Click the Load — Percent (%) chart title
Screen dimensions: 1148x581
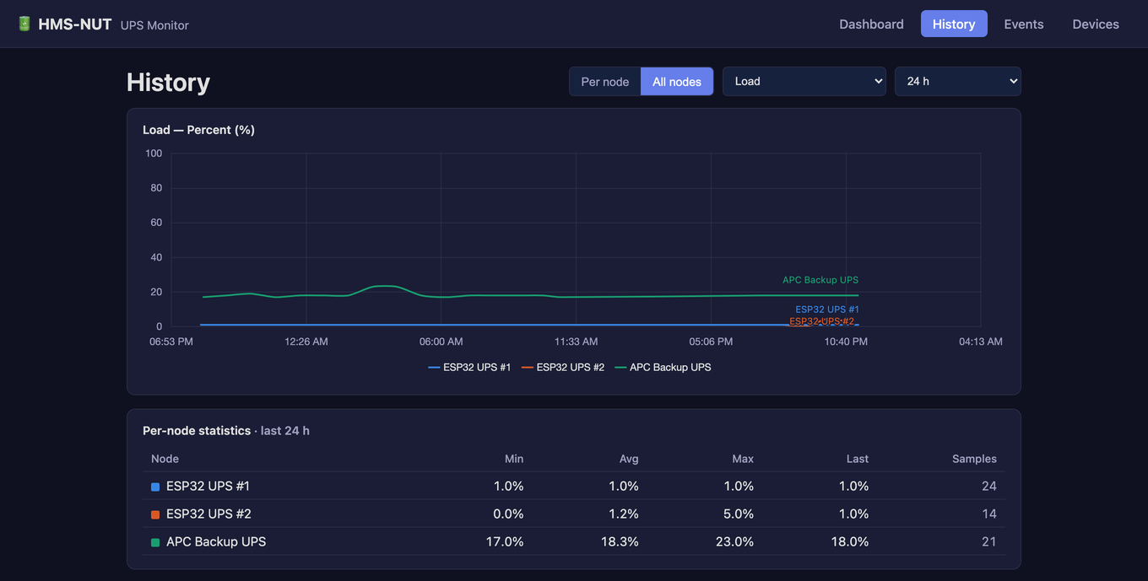[198, 130]
